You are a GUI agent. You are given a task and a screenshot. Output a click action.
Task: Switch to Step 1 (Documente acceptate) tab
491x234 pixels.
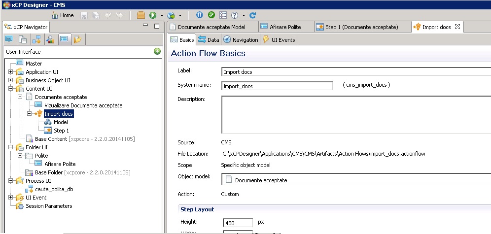pos(362,27)
